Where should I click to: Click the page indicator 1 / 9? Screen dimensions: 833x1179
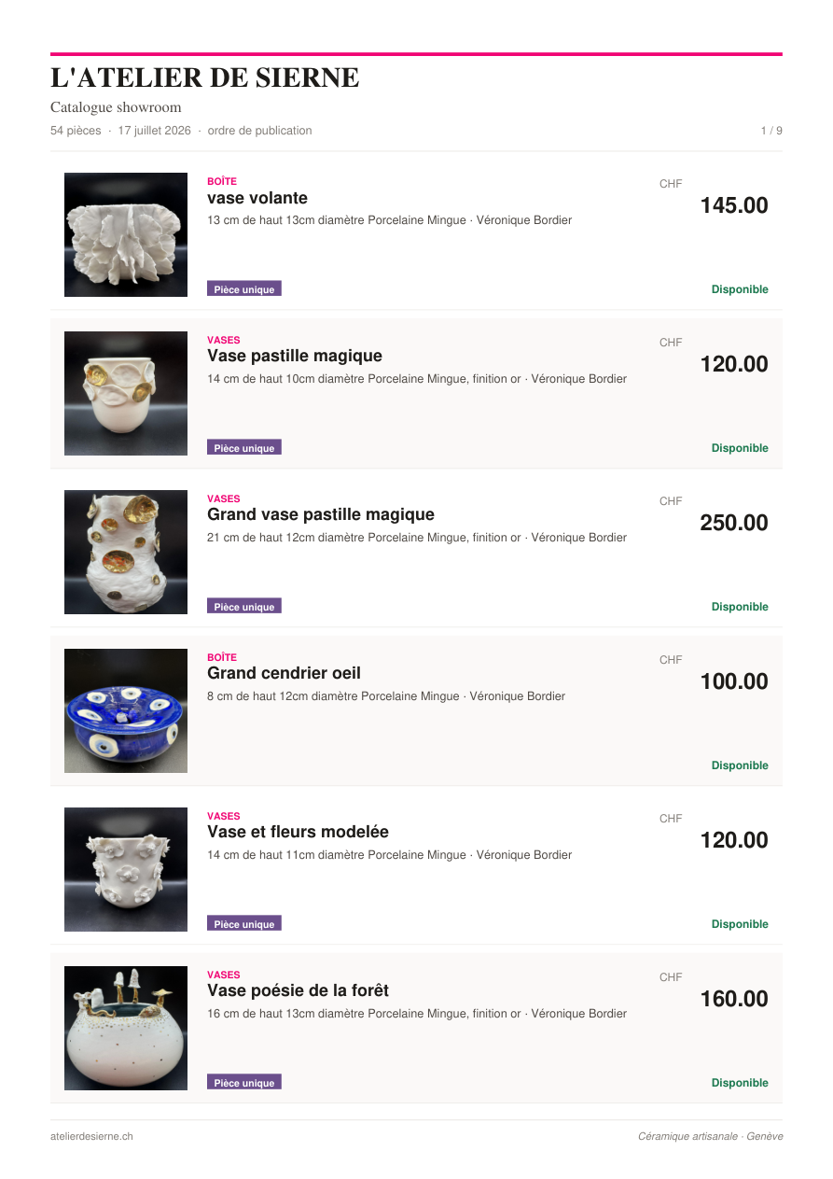(771, 131)
